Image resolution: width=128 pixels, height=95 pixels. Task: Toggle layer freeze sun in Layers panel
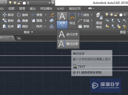click(112, 15)
